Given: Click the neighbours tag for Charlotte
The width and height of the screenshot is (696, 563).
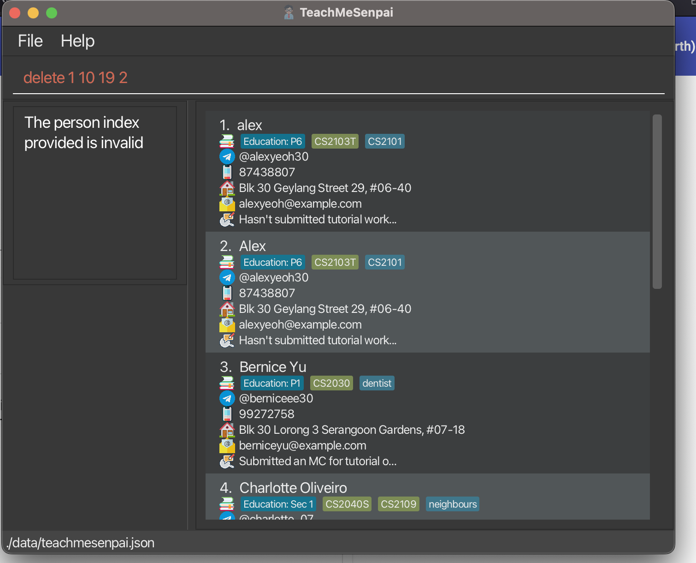Looking at the screenshot, I should click(453, 504).
